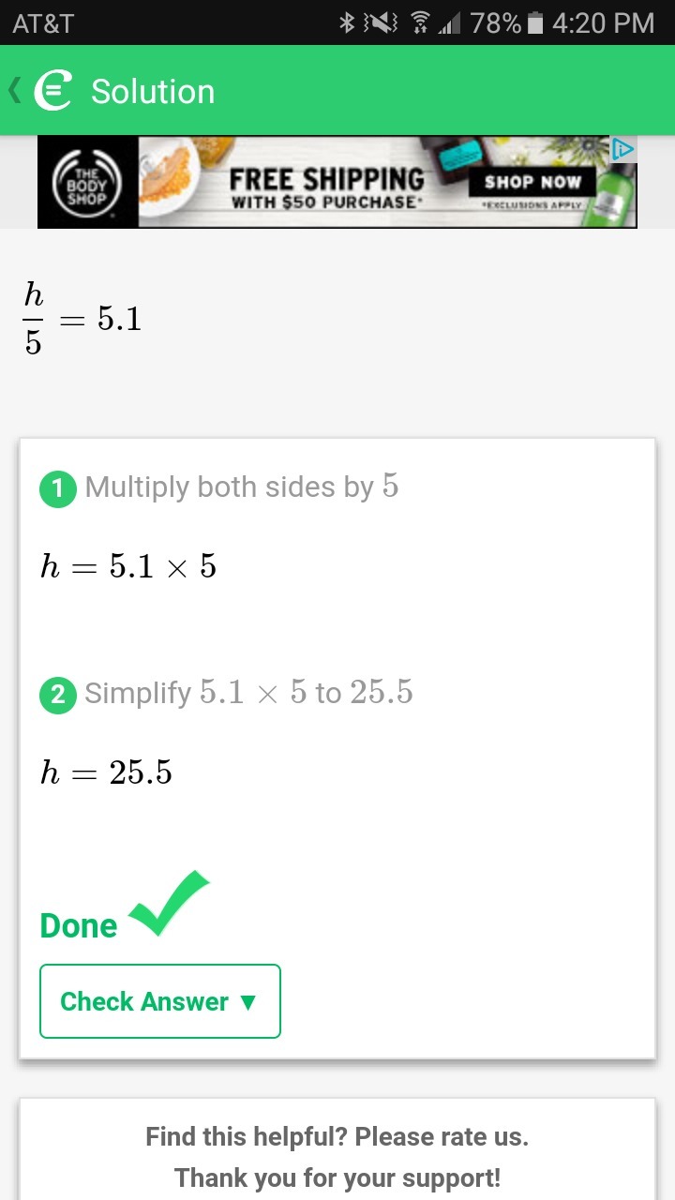
Task: Tap the step 1 number badge
Action: point(58,488)
